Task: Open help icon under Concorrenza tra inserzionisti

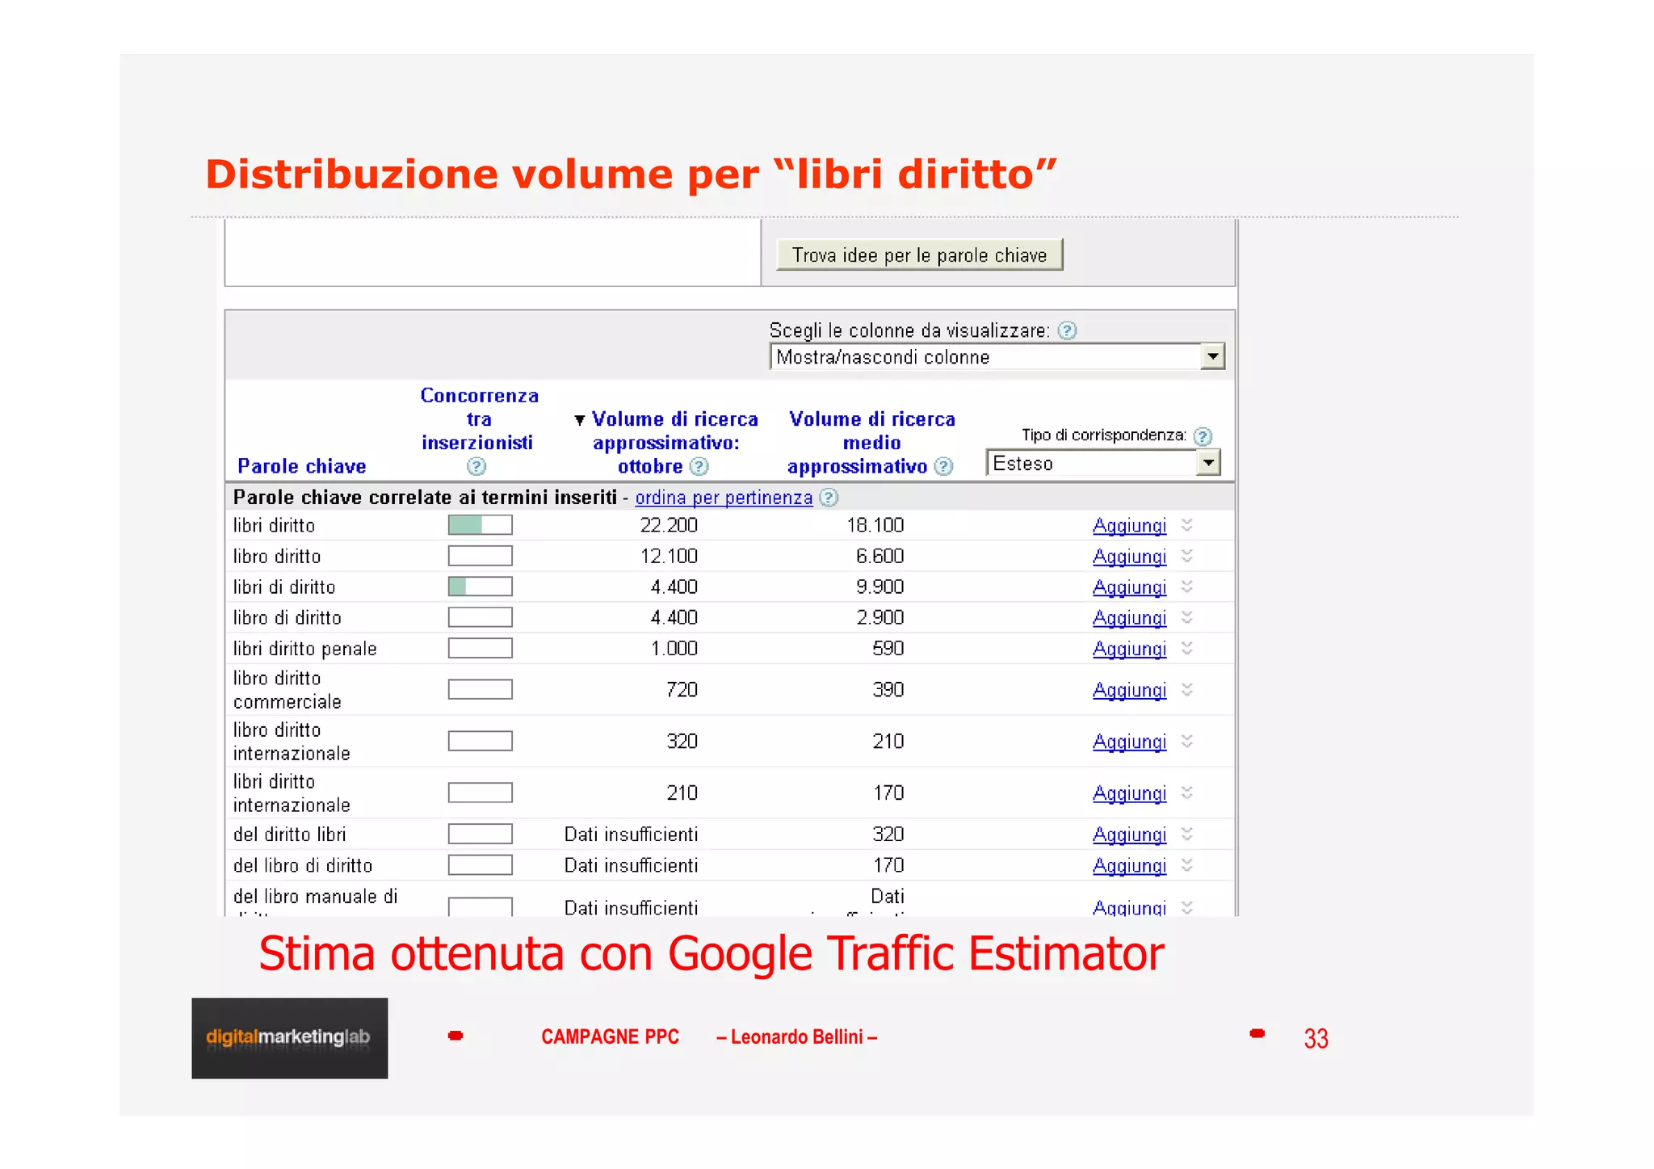Action: point(476,466)
